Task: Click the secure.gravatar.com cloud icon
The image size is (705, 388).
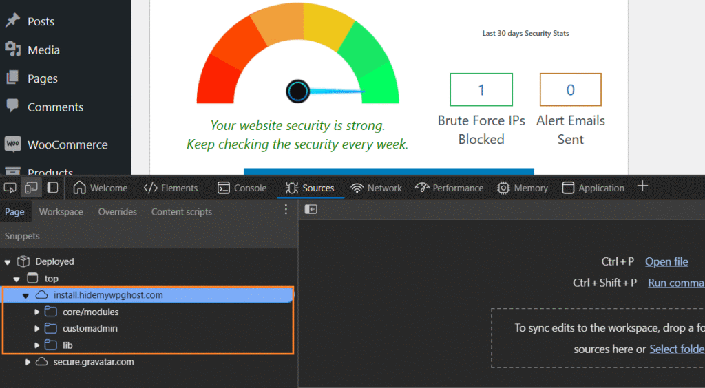Action: (41, 361)
